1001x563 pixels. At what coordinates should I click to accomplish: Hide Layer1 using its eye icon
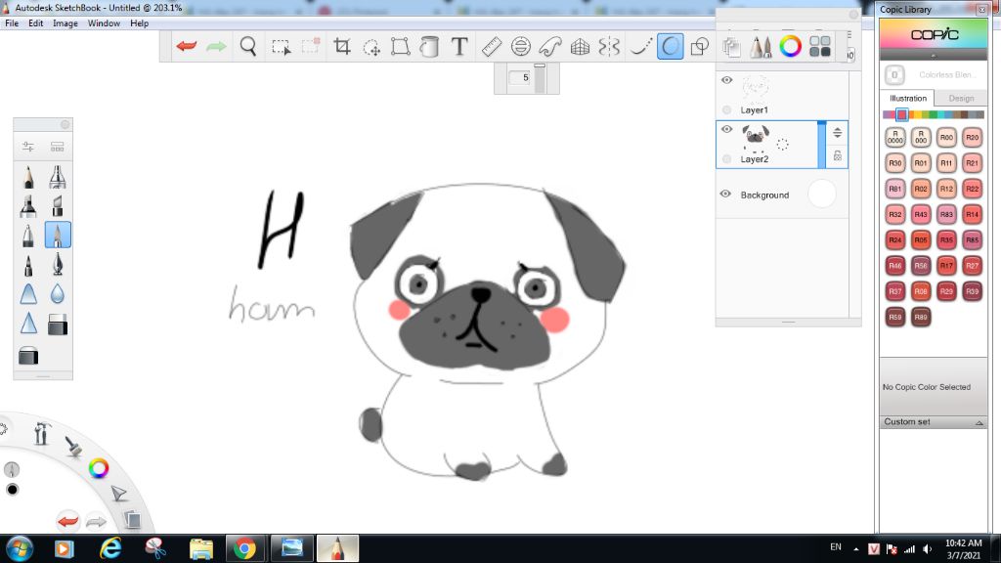[x=726, y=80]
